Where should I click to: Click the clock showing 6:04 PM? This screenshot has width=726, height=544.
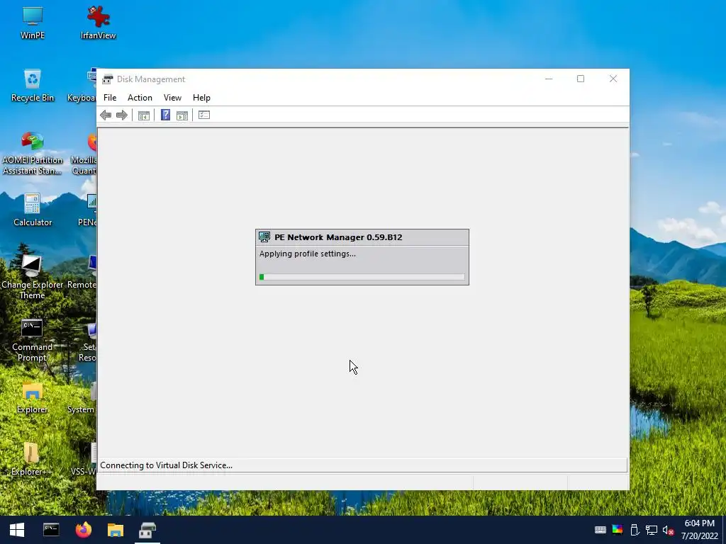tap(699, 523)
